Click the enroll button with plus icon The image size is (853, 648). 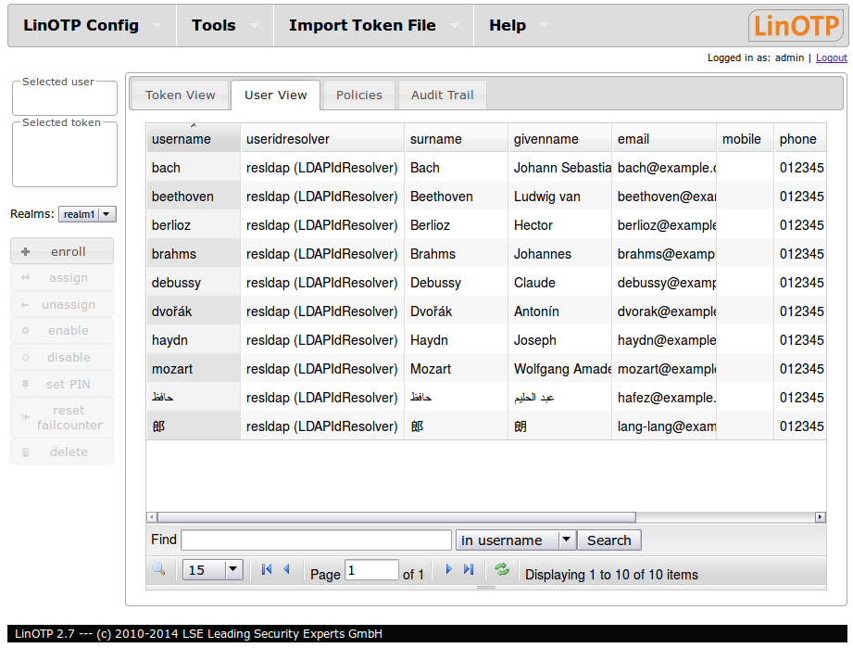click(x=62, y=251)
